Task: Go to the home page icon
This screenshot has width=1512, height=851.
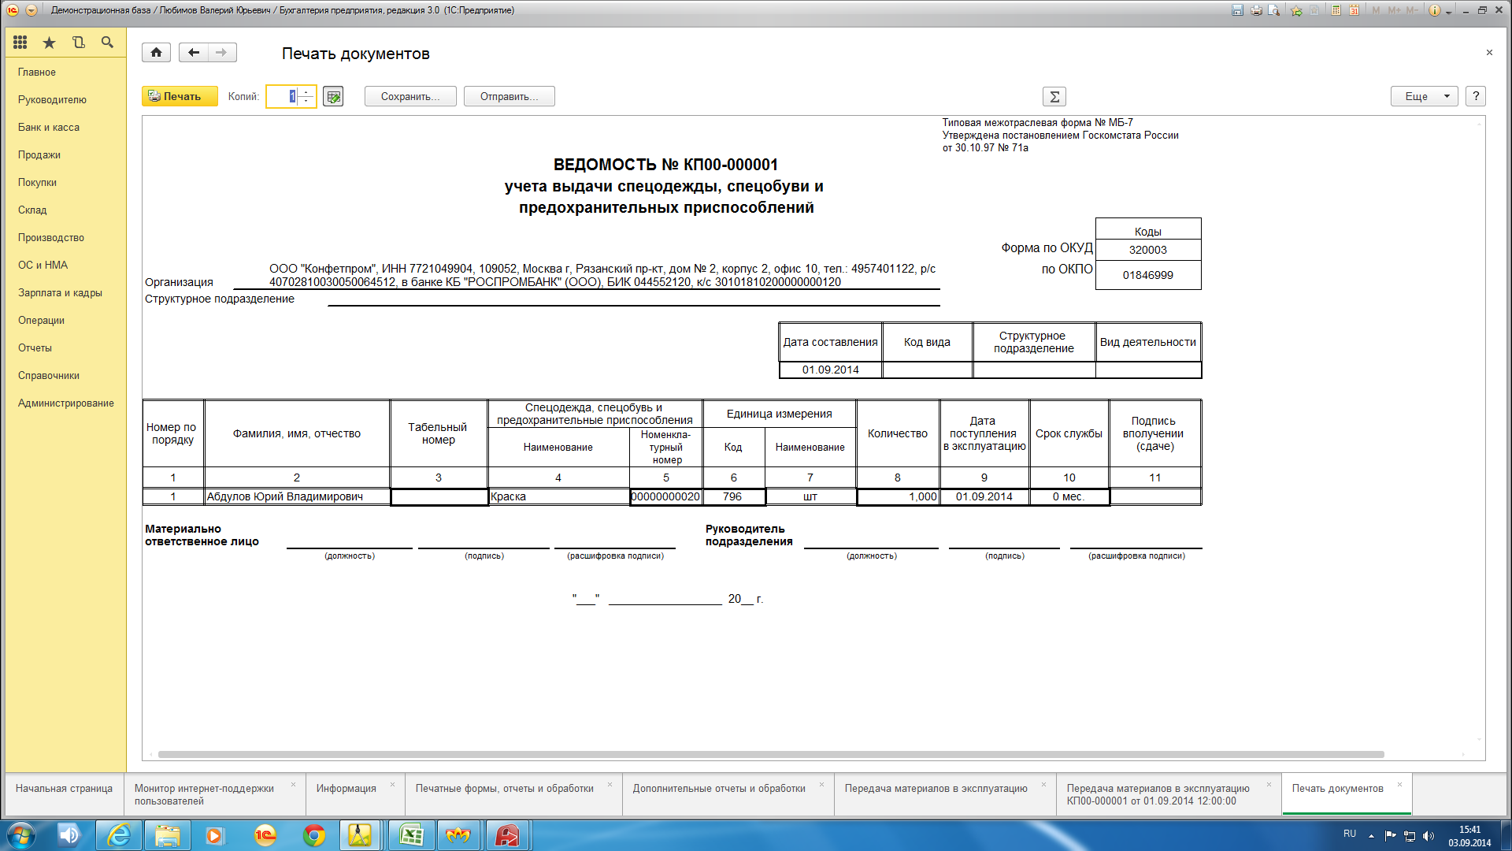Action: [x=156, y=52]
